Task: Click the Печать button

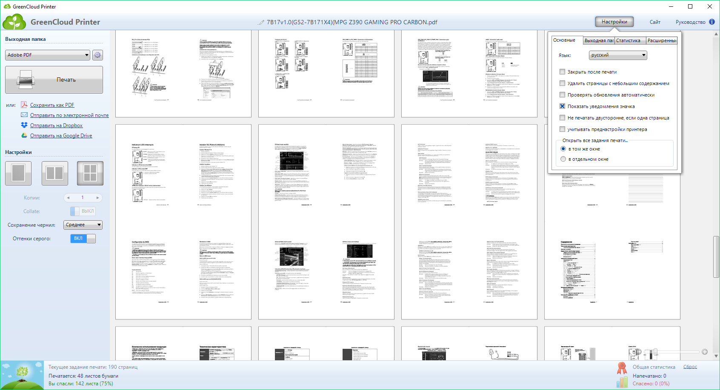Action: pyautogui.click(x=54, y=80)
